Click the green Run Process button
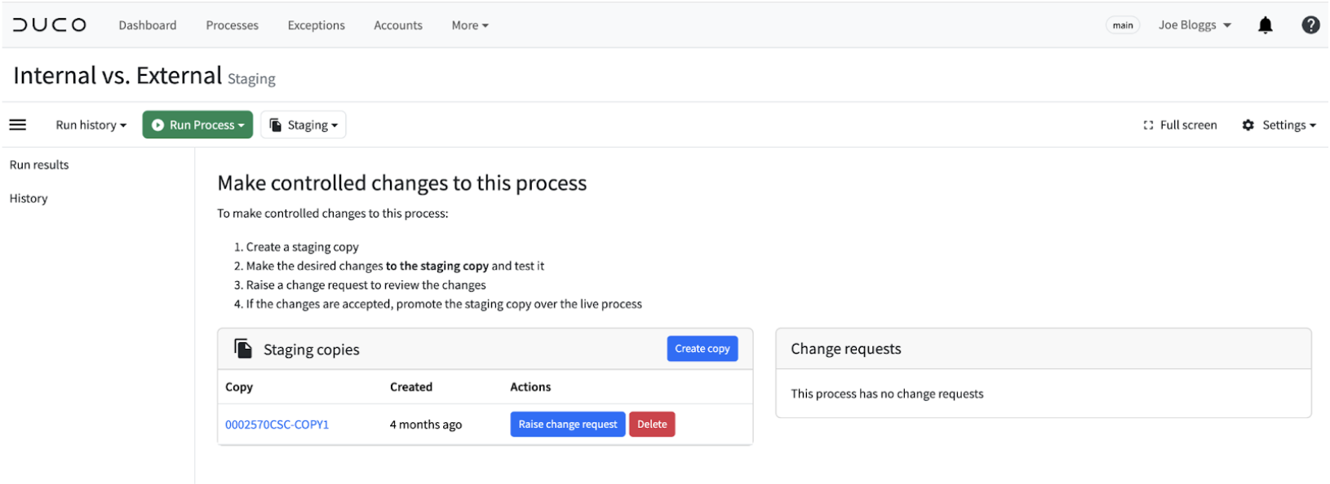 [x=197, y=125]
